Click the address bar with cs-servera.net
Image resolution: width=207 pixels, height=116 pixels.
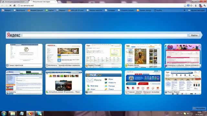(100, 5)
